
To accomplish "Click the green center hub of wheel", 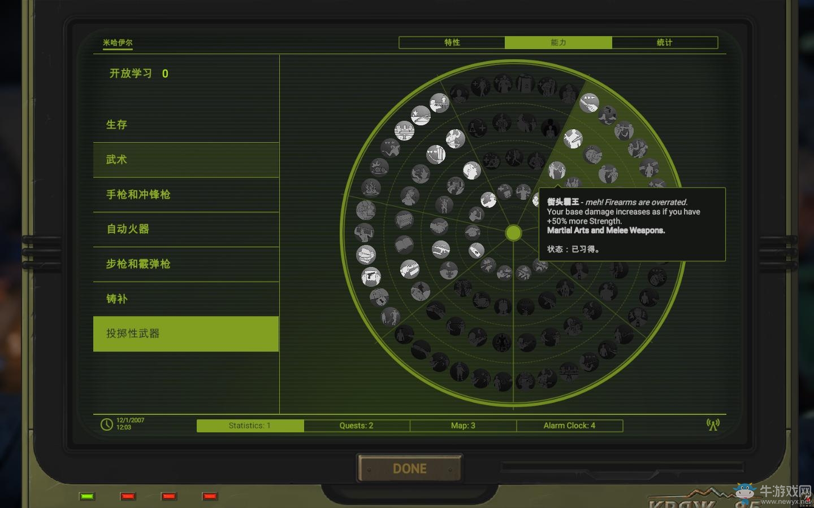I will tap(513, 233).
